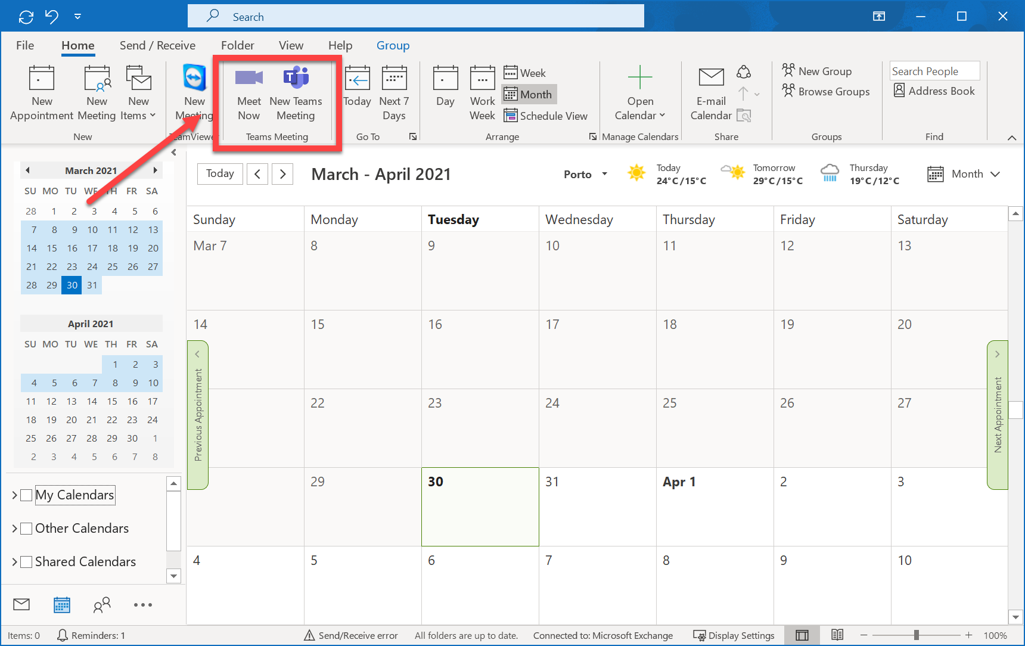Click the Search People input field
The width and height of the screenshot is (1025, 646).
[x=934, y=71]
